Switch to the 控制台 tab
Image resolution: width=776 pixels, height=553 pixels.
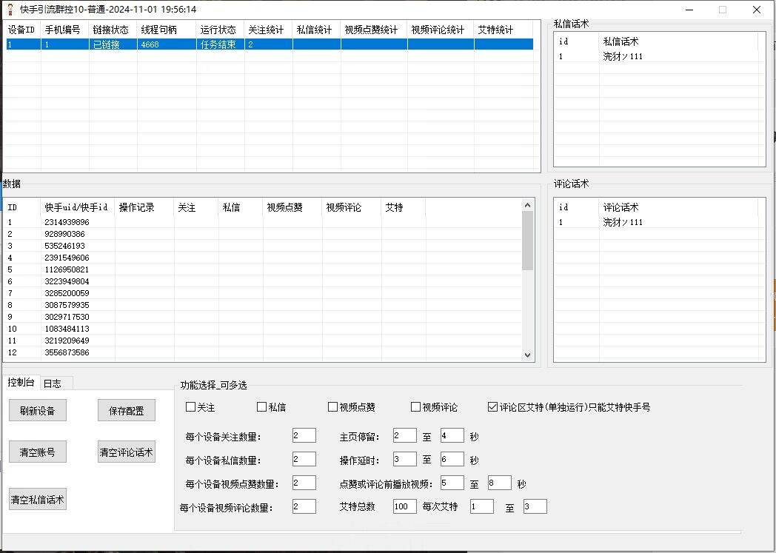point(20,383)
